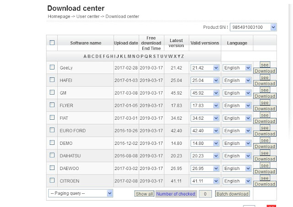Open the Product SN dropdown

[x=253, y=27]
